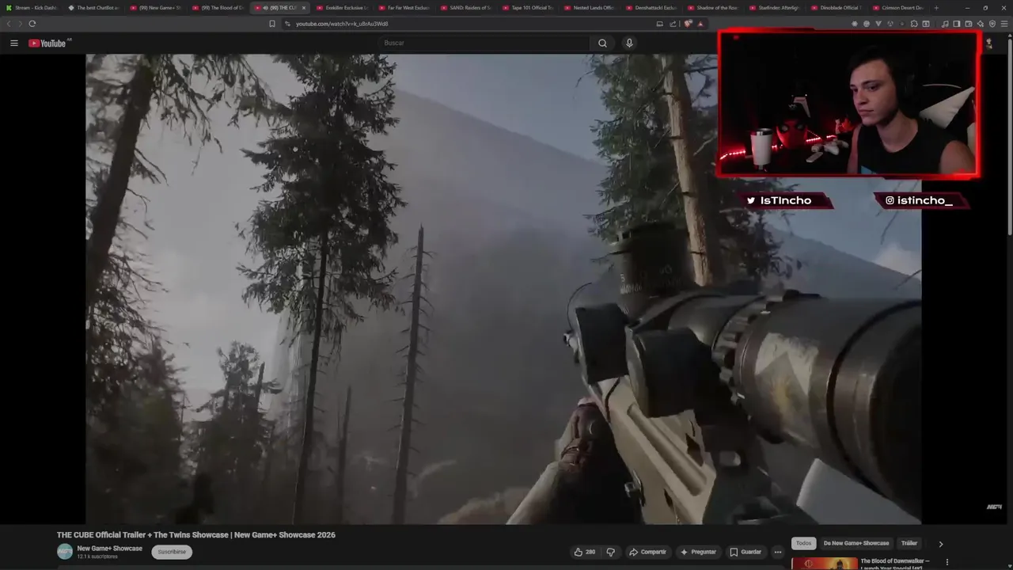Click the youtube.com address bar URL

(342, 24)
